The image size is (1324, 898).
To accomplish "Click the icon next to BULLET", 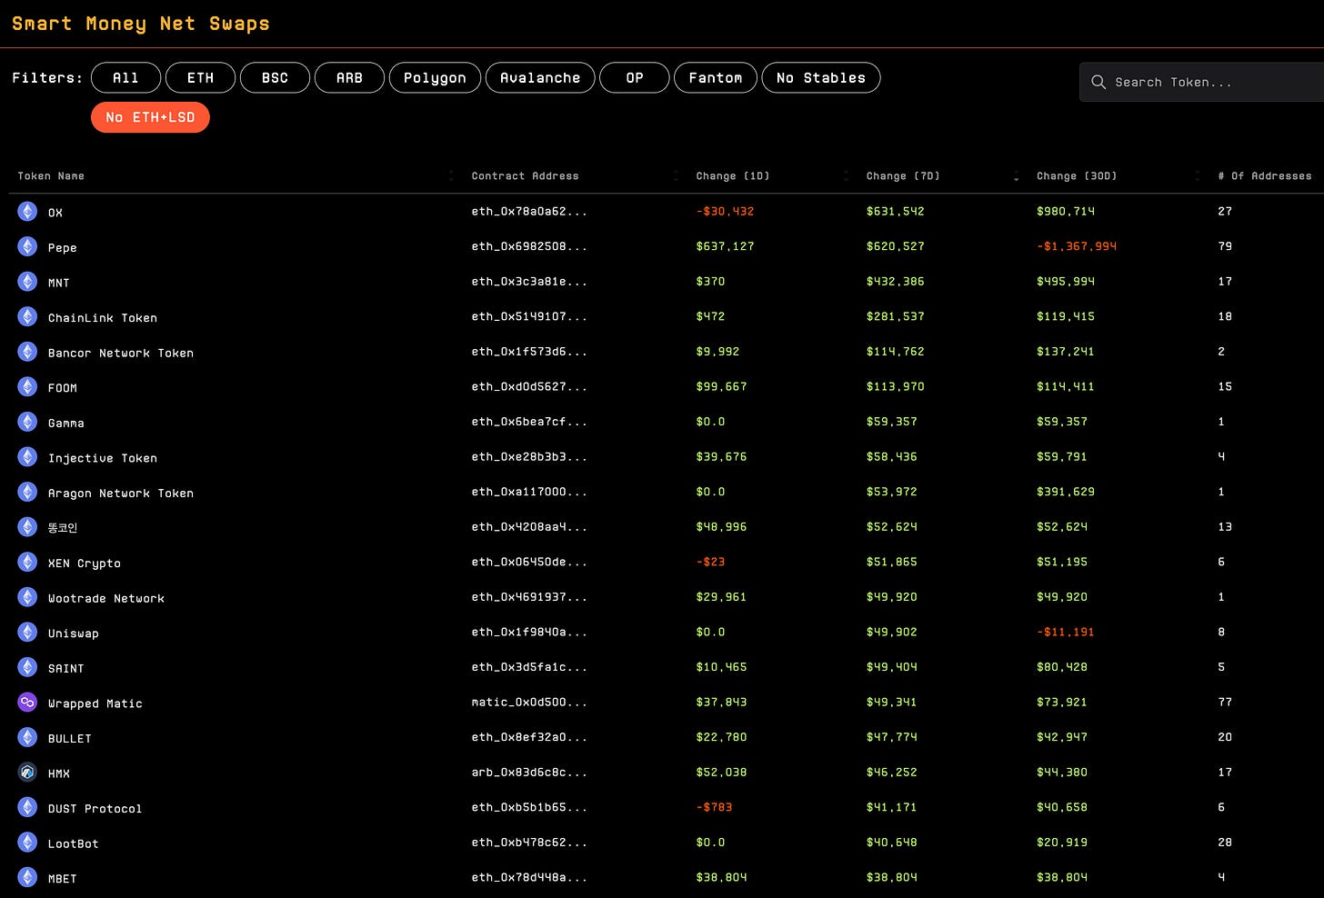I will 27,737.
